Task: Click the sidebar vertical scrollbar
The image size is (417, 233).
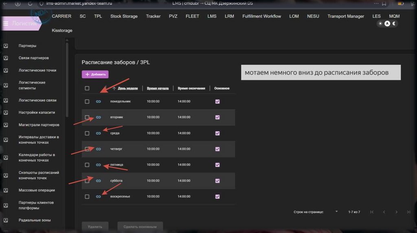Action: coord(67,80)
